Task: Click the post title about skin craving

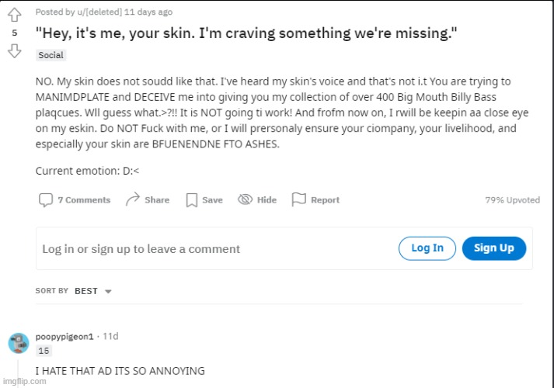Action: 246,33
